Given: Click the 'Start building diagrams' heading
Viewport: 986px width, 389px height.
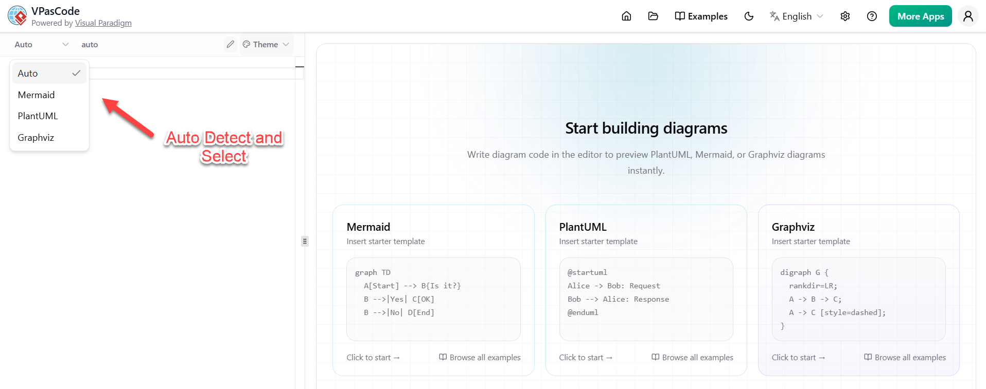Looking at the screenshot, I should pyautogui.click(x=646, y=128).
